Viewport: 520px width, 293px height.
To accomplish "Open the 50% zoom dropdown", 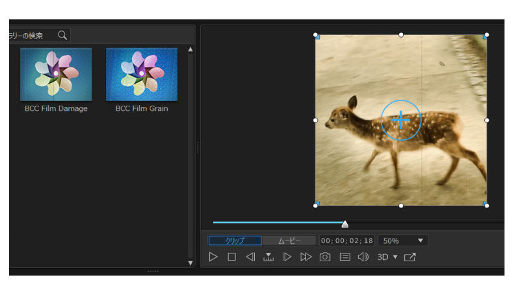I will click(402, 240).
